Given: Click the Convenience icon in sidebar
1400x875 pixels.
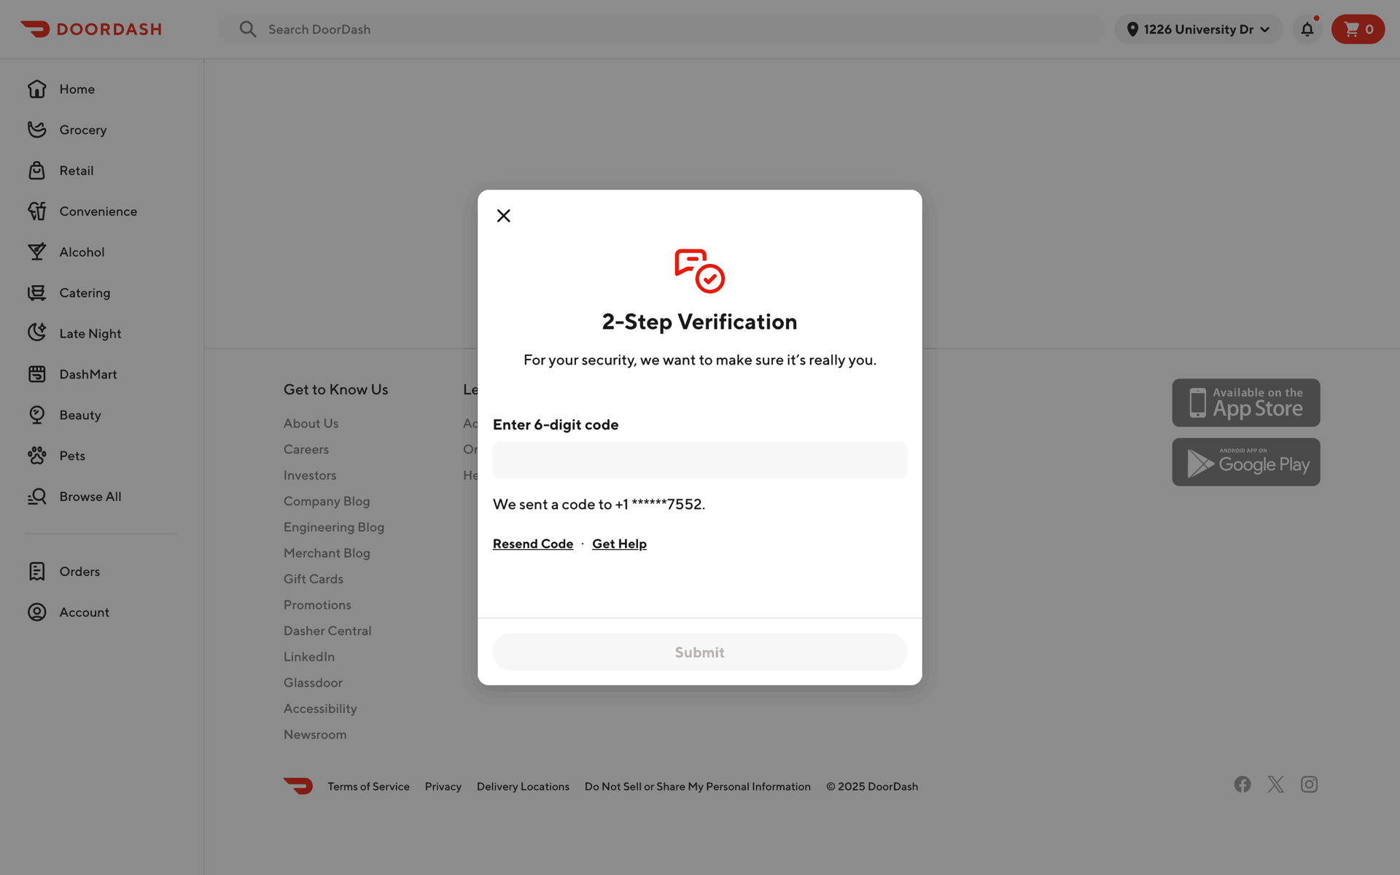Looking at the screenshot, I should coord(37,211).
